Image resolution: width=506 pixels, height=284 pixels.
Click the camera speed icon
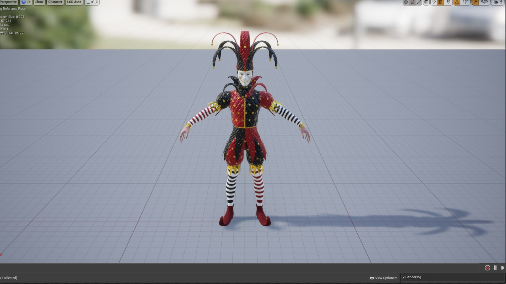[495, 2]
